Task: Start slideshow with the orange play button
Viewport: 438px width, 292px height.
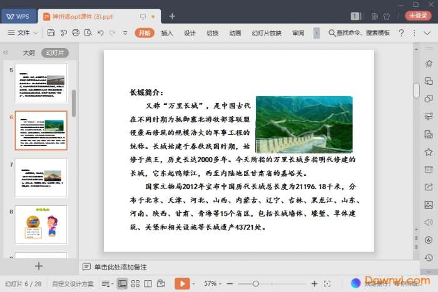Action: click(182, 284)
